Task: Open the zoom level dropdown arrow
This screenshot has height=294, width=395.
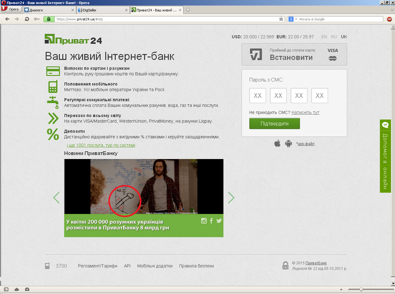Action: pyautogui.click(x=341, y=289)
